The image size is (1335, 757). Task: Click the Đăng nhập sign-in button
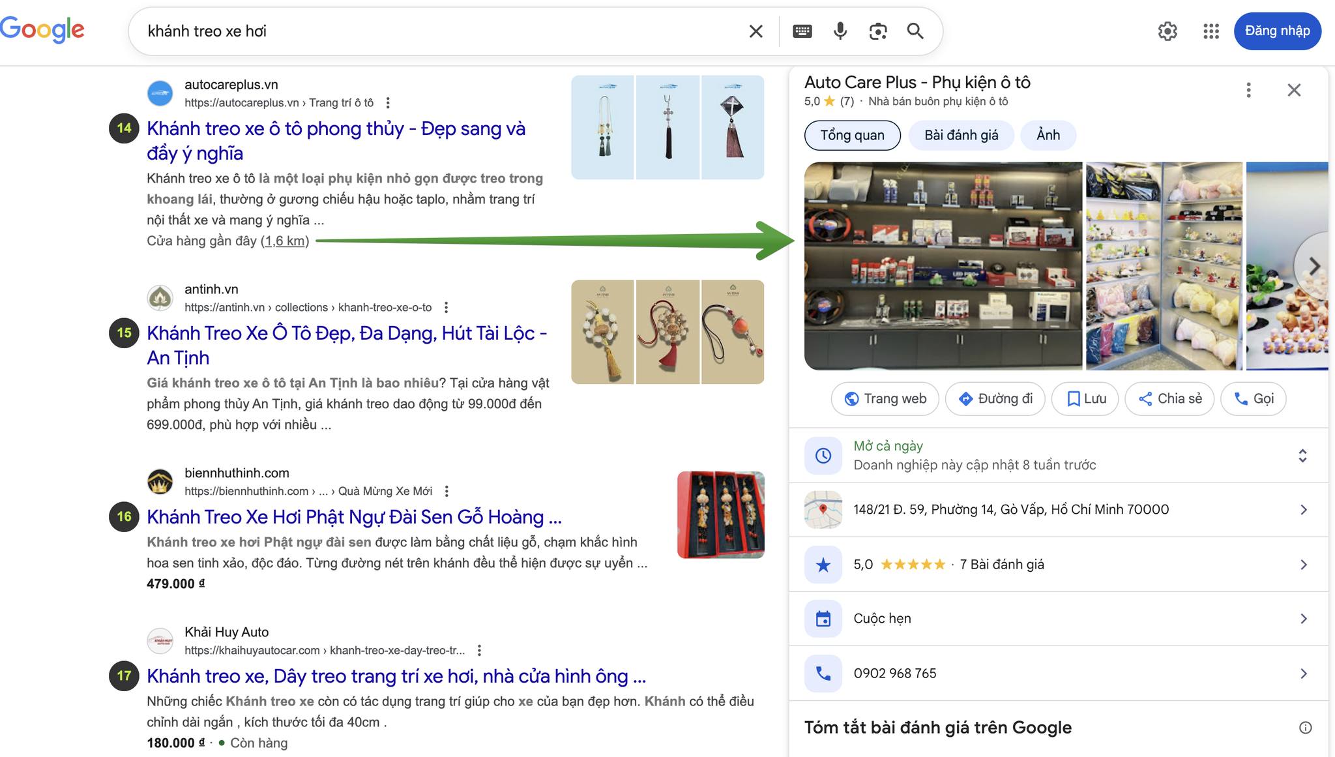coord(1276,31)
